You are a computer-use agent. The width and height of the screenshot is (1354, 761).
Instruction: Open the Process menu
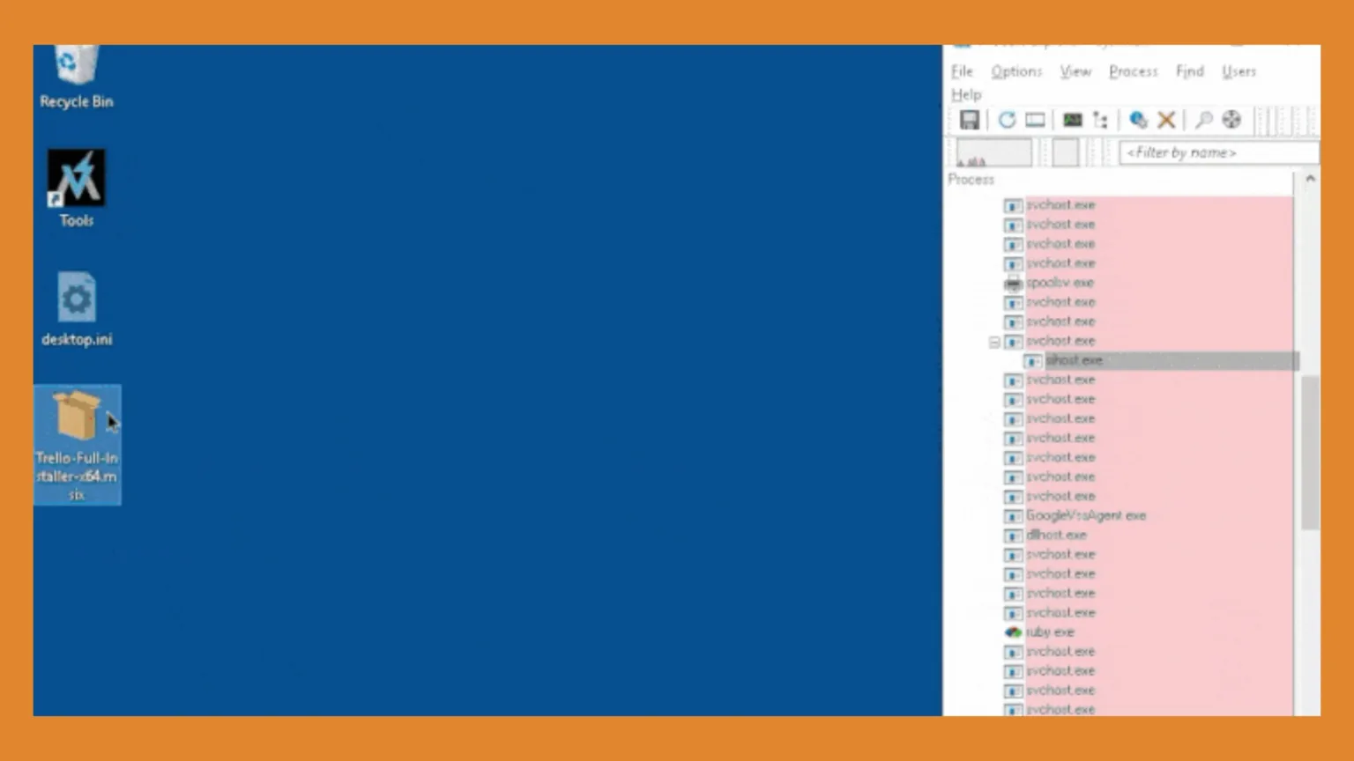(x=1133, y=71)
